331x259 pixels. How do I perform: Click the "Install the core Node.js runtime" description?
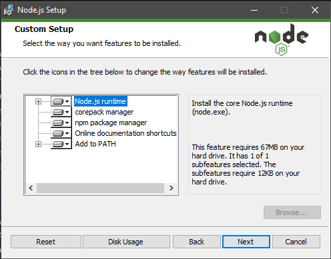(242, 108)
